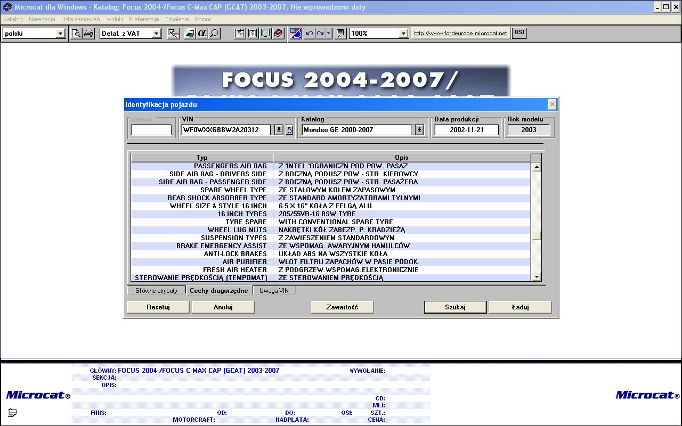682x426 pixels.
Task: Click the Microcat application title icon
Action: click(7, 7)
